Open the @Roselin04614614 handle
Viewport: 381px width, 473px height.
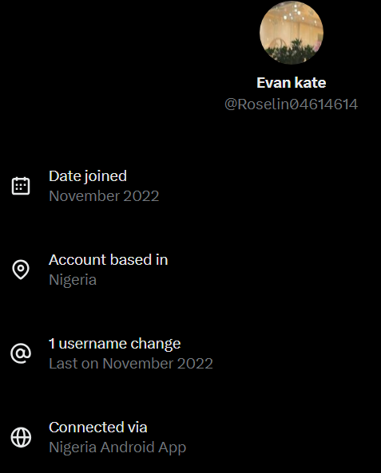click(292, 104)
